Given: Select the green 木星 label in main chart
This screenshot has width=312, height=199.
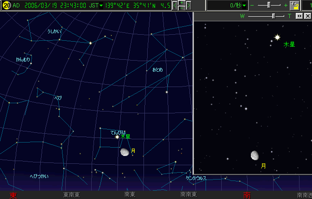Looking at the screenshot, I should (x=125, y=137).
